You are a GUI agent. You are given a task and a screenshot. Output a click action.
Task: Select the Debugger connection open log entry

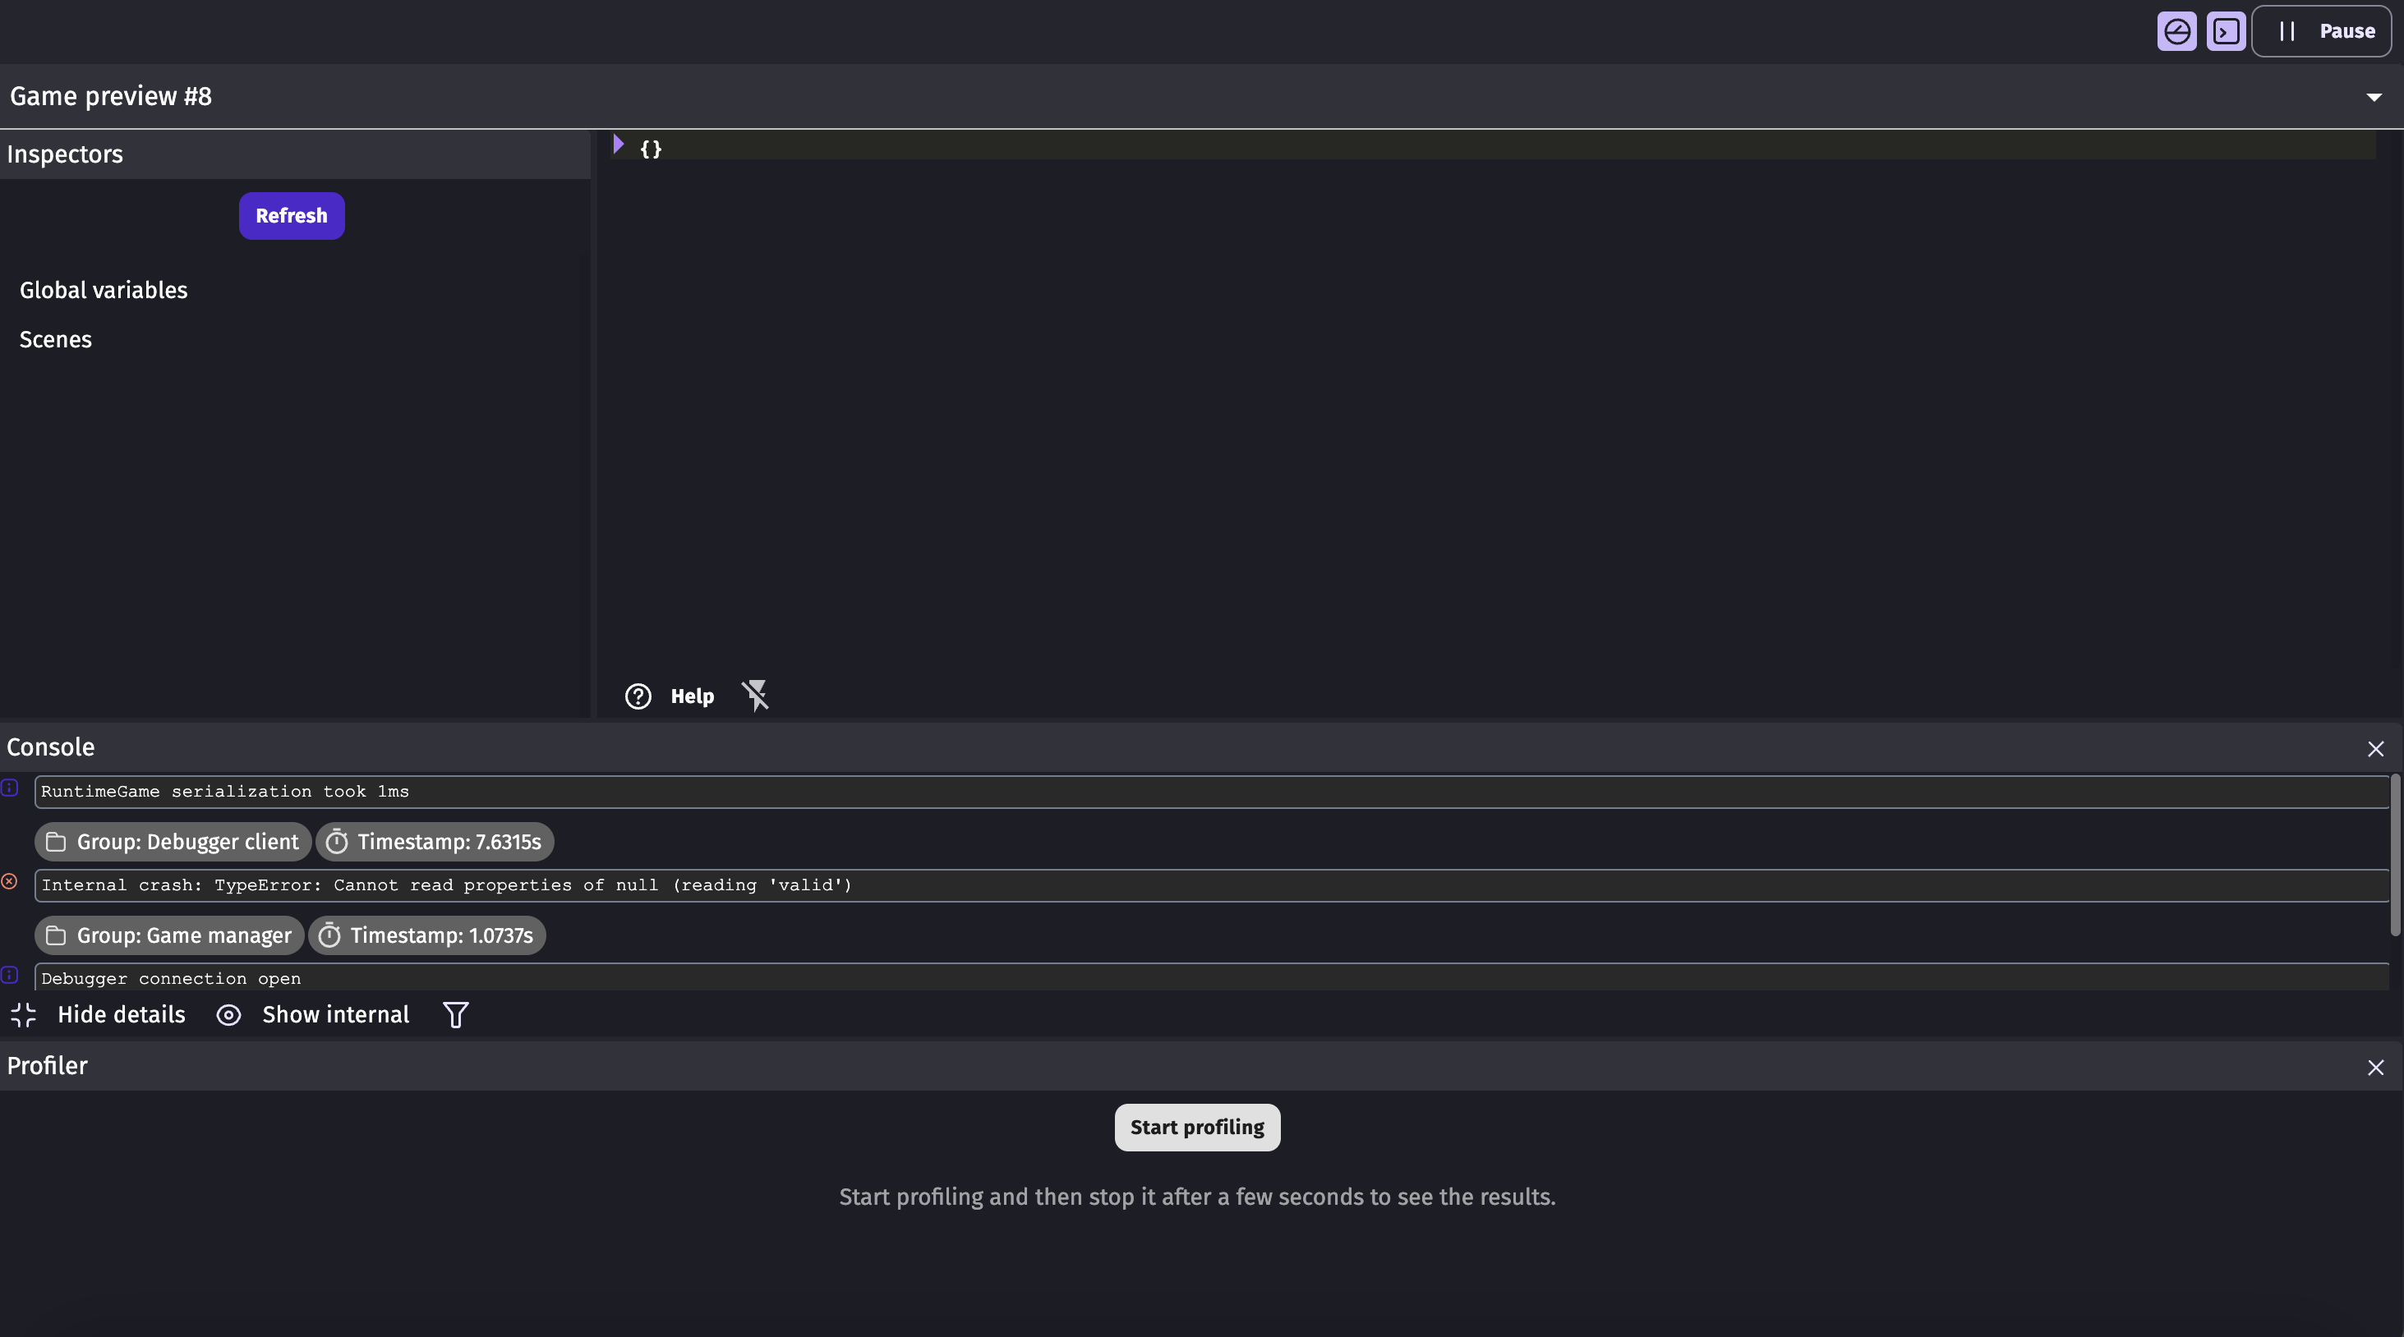[x=1211, y=976]
